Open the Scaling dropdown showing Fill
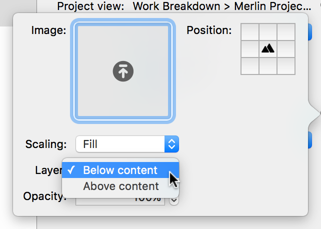This screenshot has height=229, width=321. (127, 144)
